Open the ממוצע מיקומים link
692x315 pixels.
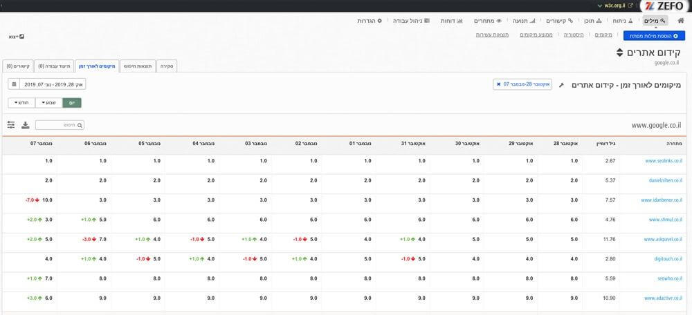coord(536,35)
